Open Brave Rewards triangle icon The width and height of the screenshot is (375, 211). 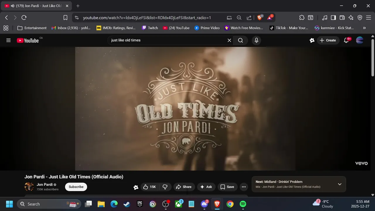pos(270,18)
